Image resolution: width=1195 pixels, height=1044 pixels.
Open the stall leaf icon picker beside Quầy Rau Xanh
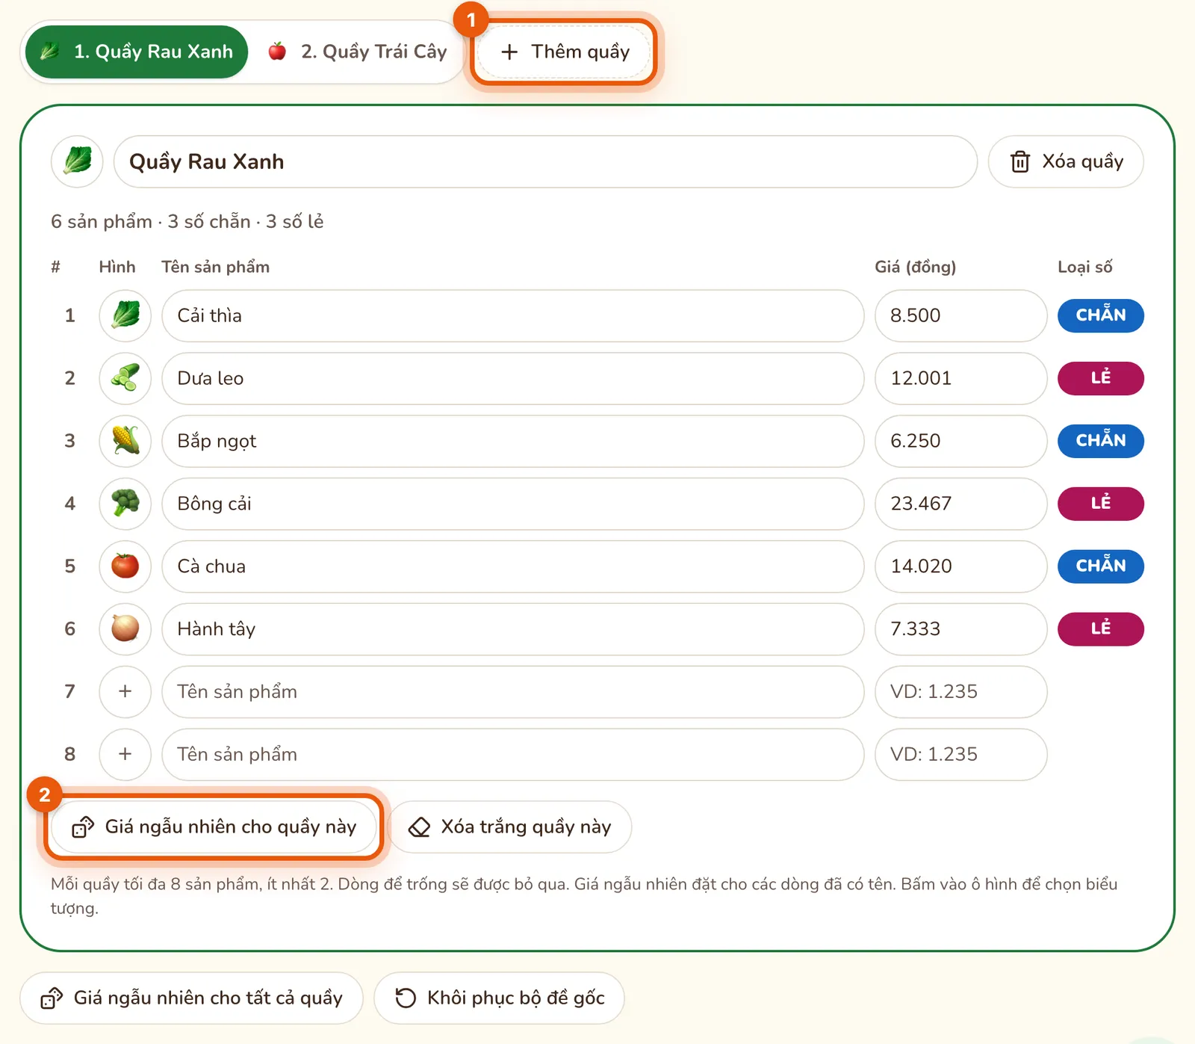coord(77,161)
